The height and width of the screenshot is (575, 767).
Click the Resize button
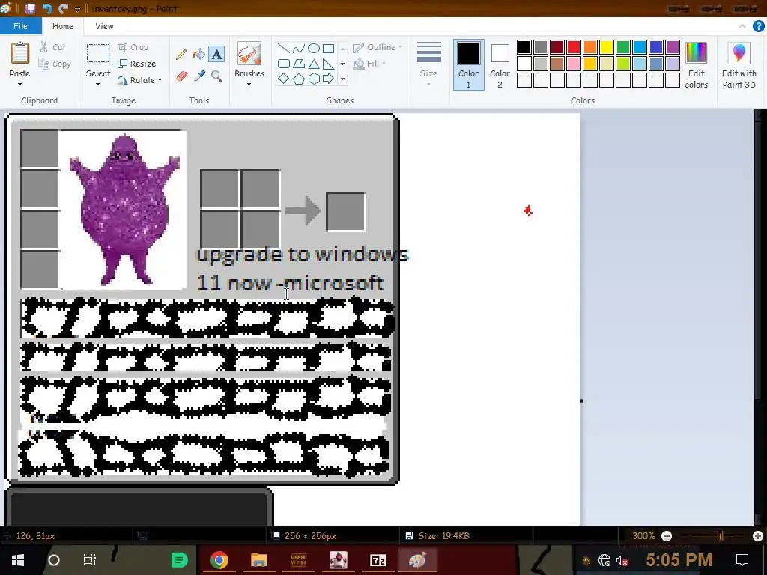136,64
